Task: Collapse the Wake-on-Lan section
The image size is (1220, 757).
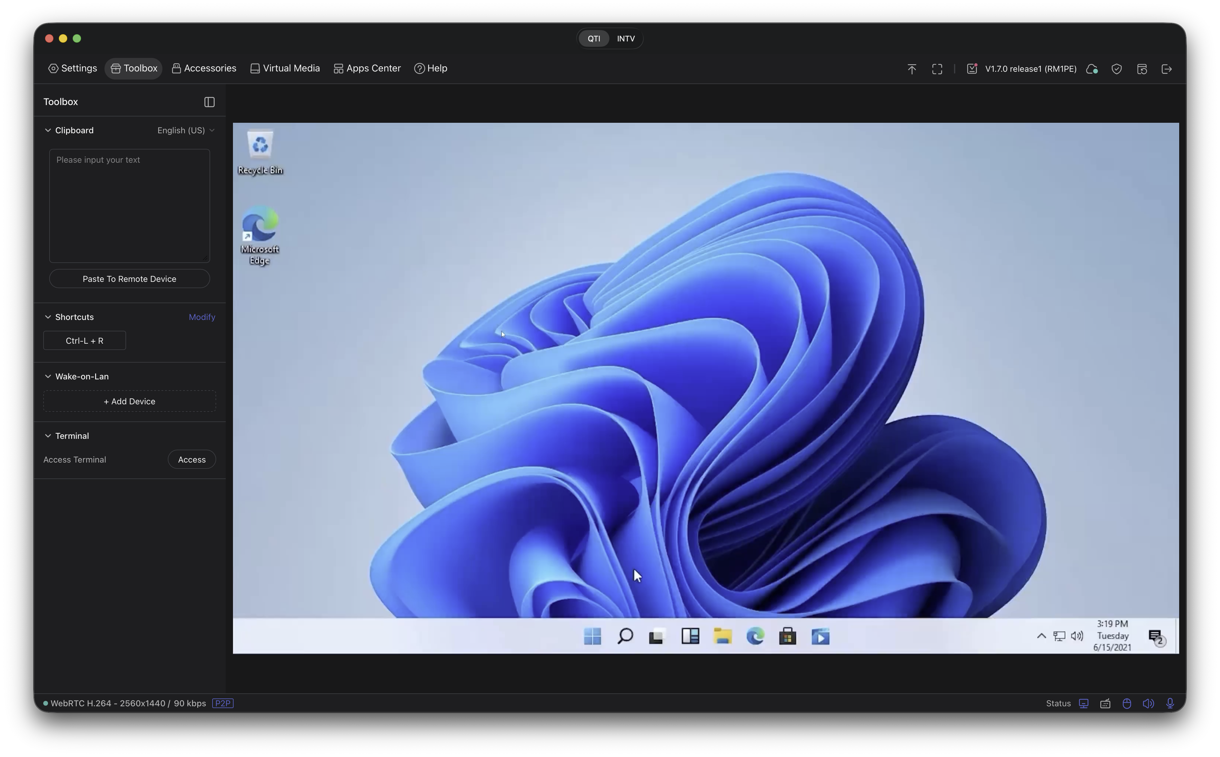Action: [48, 376]
